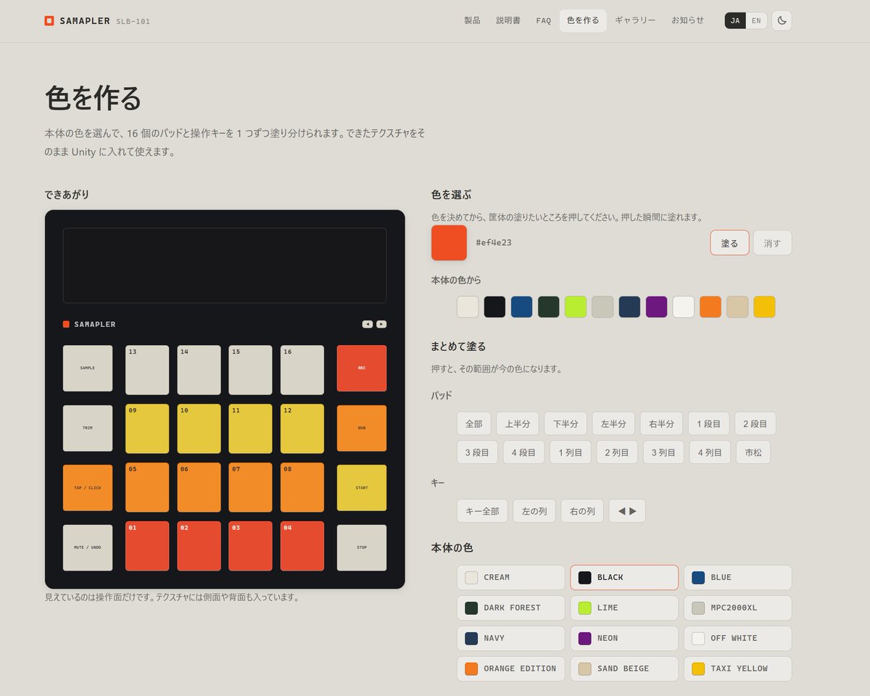This screenshot has height=696, width=870.
Task: Click the 下半分 pad button
Action: 565,423
